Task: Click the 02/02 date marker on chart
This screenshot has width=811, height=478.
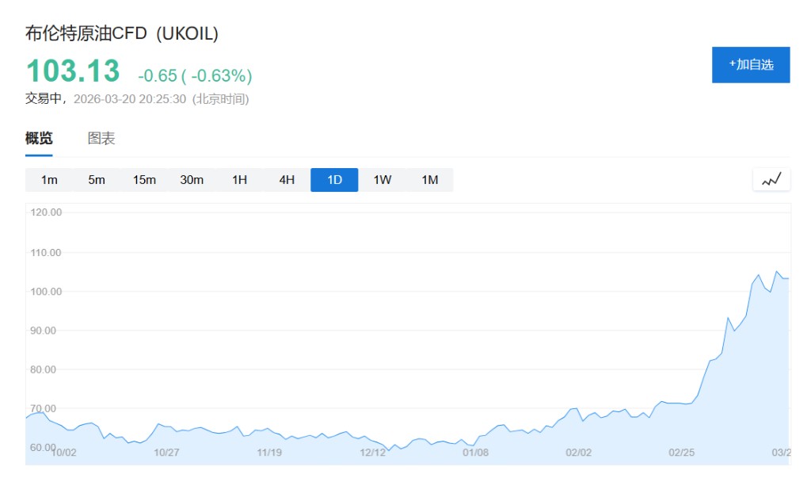Action: [x=578, y=453]
